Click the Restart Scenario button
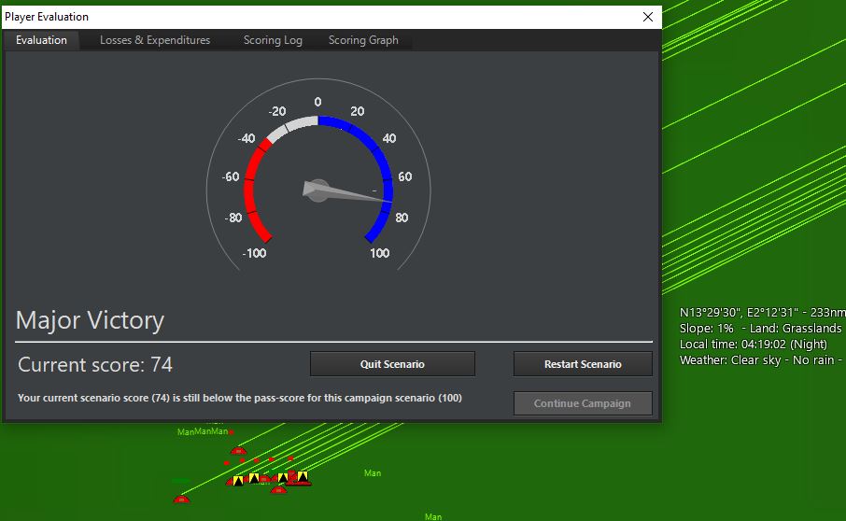This screenshot has width=846, height=521. (x=583, y=364)
